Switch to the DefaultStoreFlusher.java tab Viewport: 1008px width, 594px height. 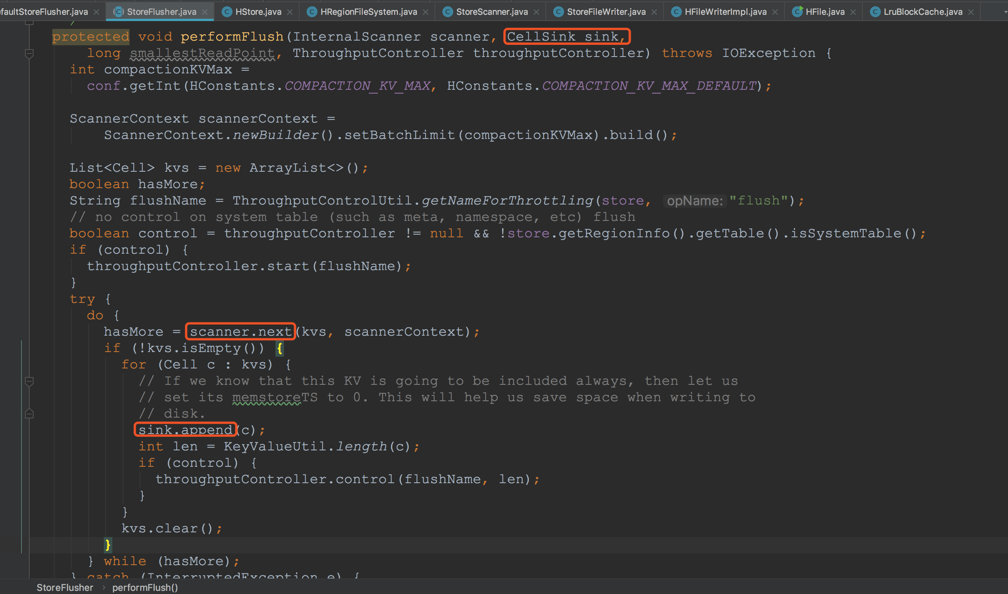point(44,12)
